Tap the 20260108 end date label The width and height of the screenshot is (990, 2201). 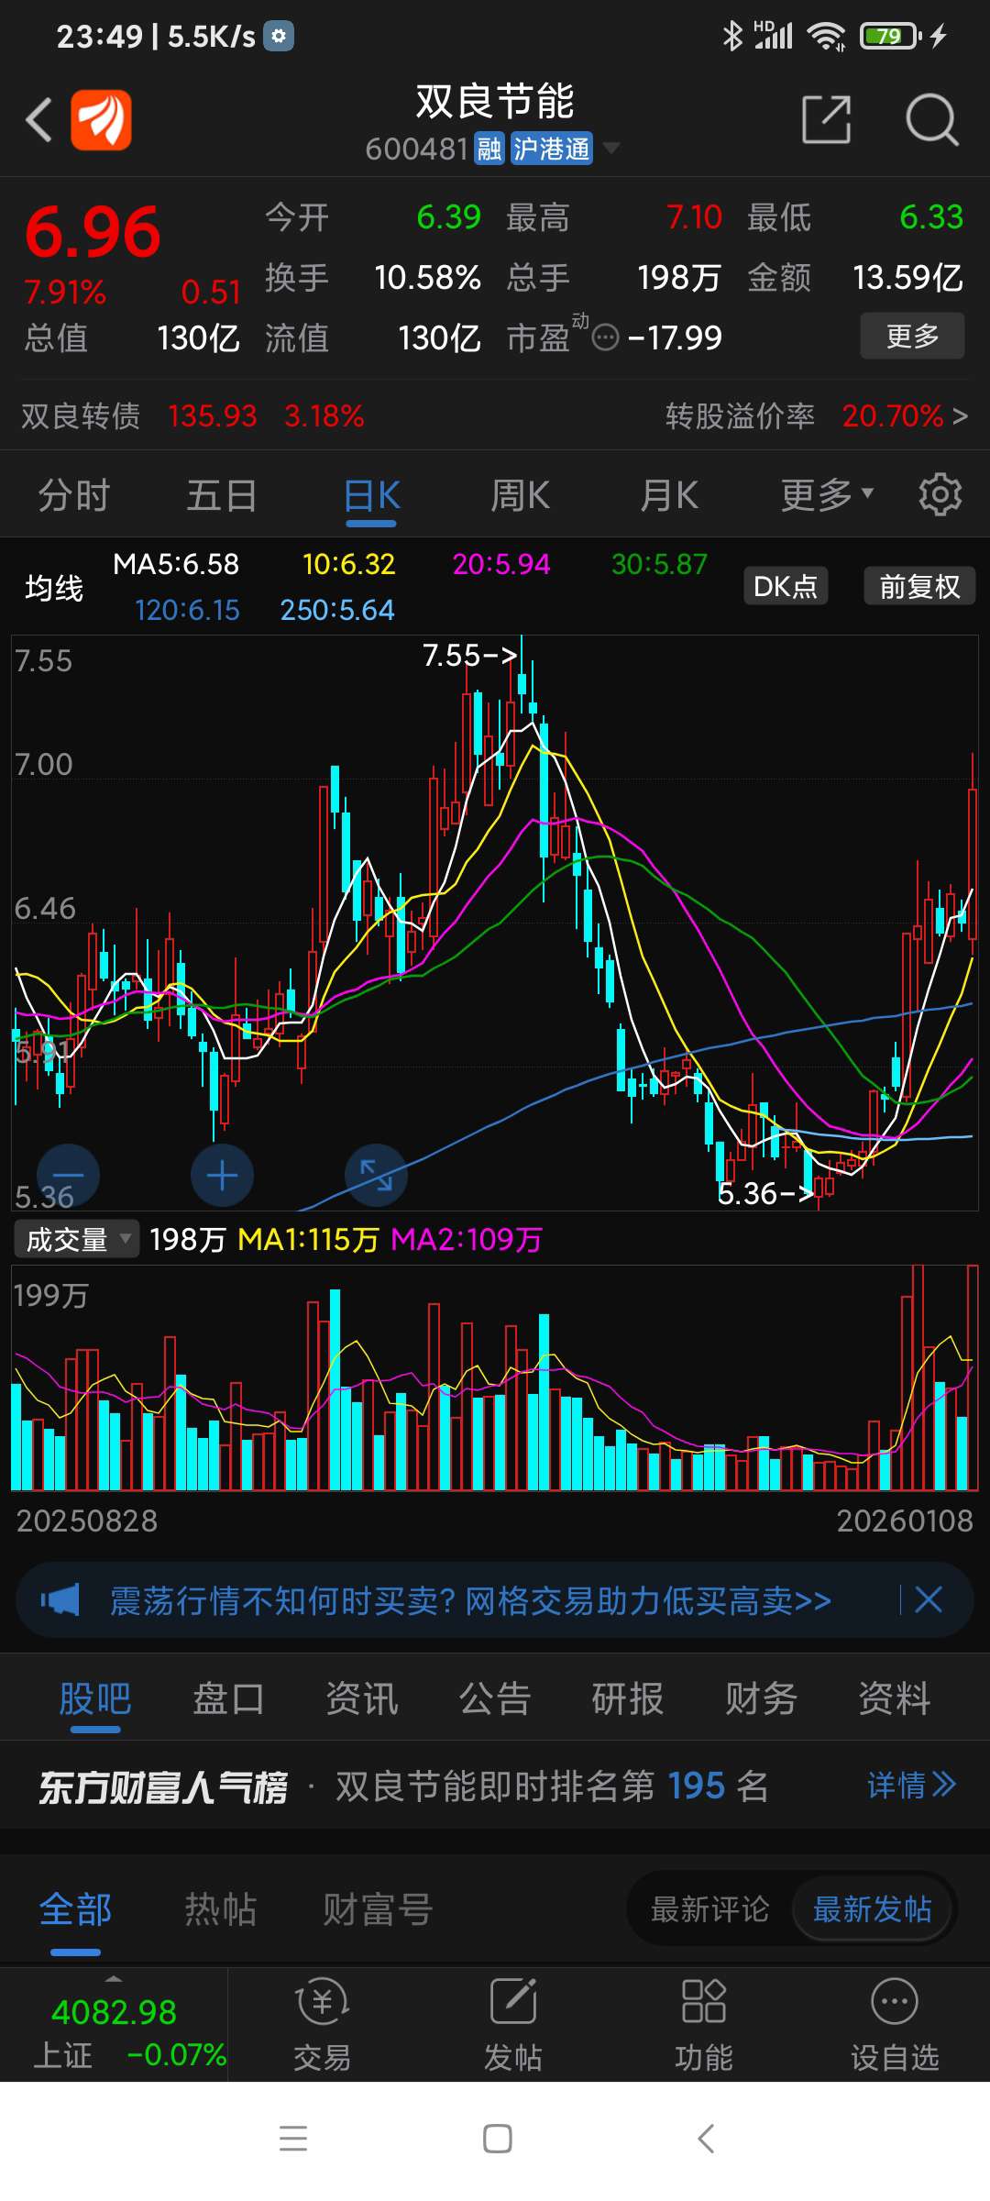click(905, 1521)
